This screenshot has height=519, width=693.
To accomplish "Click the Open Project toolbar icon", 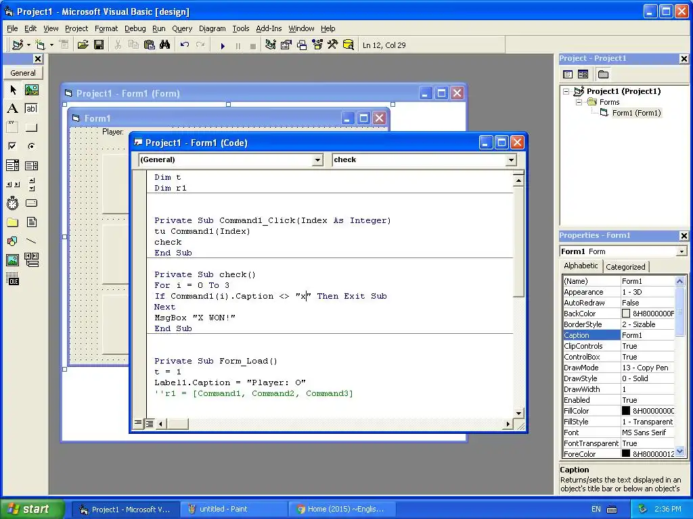I will point(83,45).
